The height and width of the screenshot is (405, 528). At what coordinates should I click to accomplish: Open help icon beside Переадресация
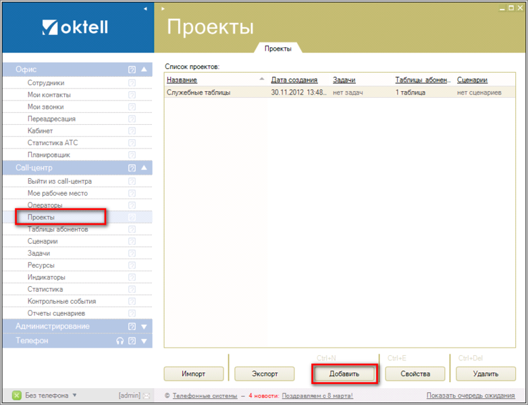tap(132, 119)
